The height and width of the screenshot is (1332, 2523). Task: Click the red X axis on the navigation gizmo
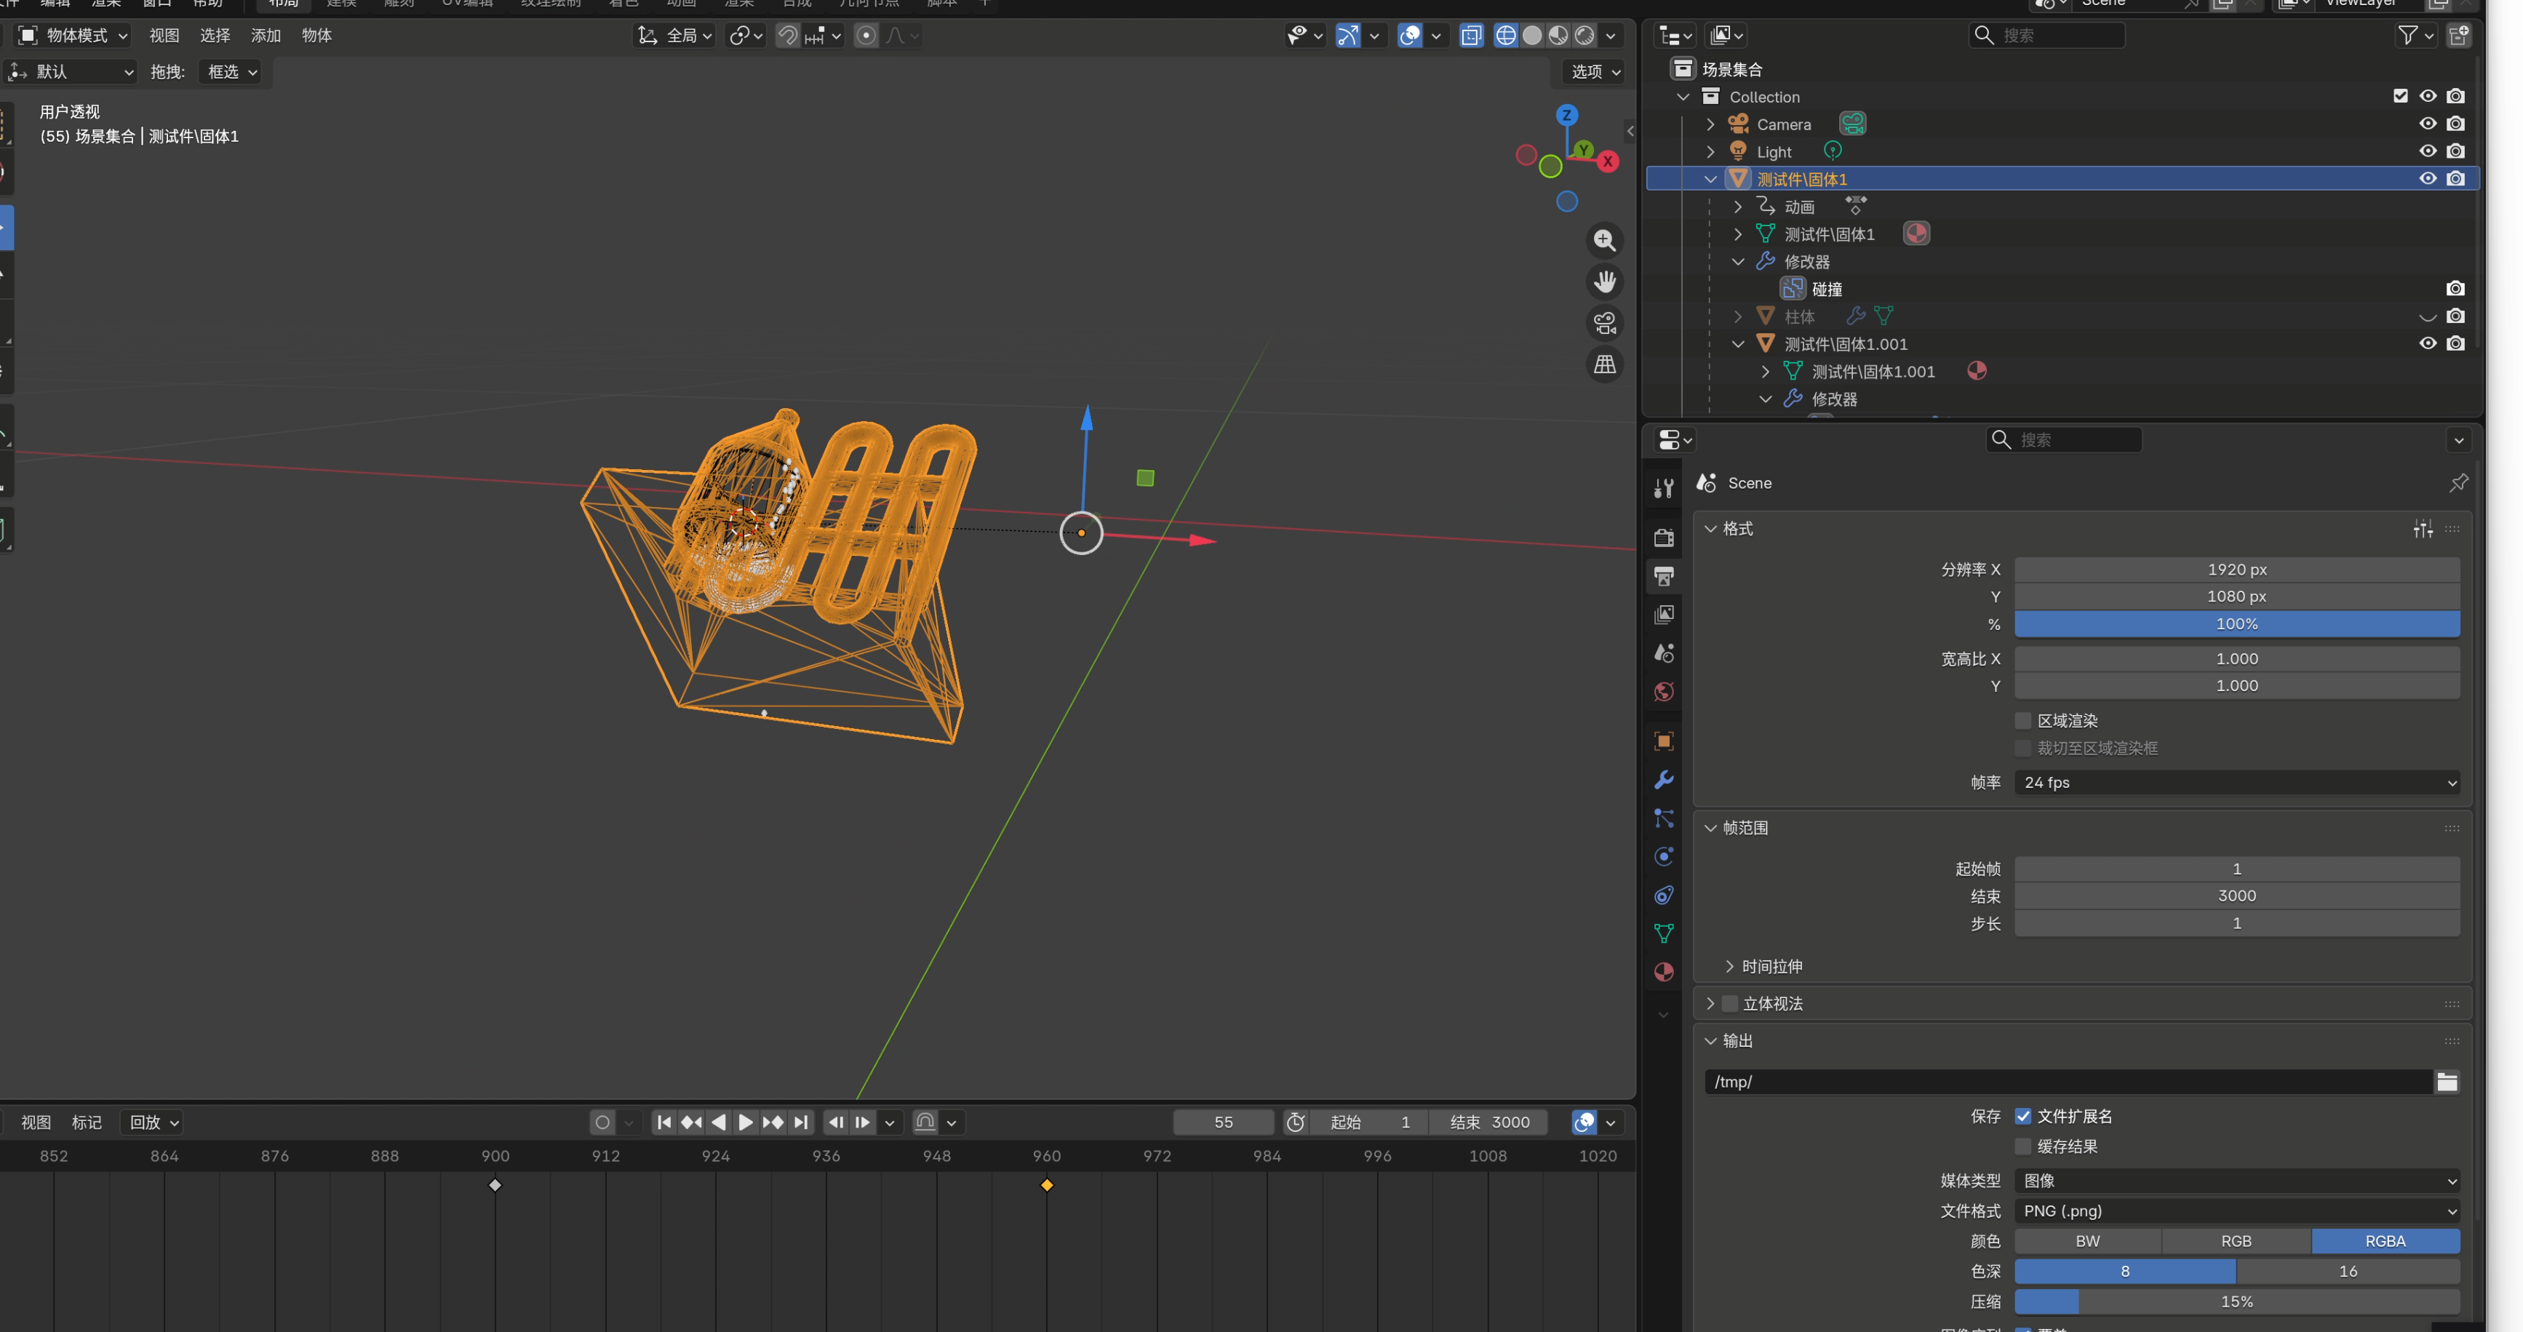coord(1607,161)
